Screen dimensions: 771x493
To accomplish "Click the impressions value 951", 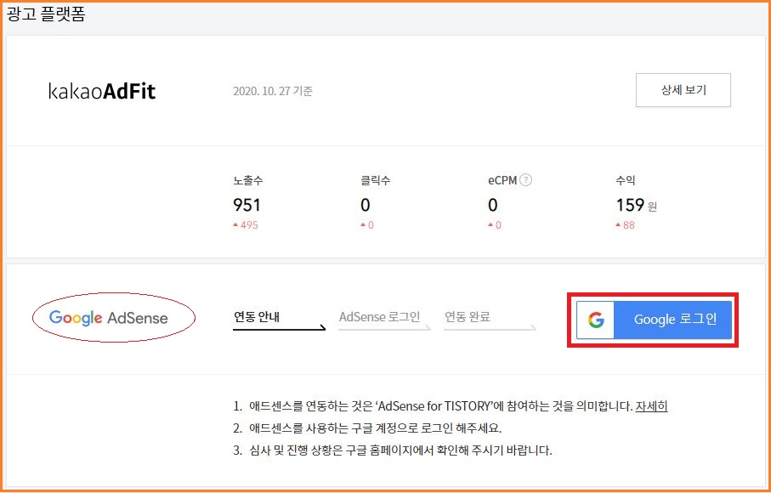I will [247, 205].
